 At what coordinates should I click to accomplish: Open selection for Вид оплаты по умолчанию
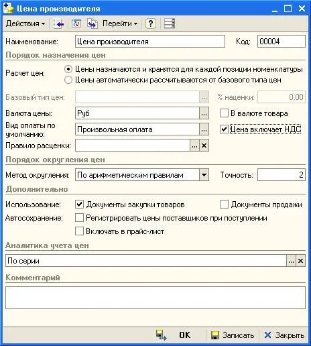coord(204,129)
